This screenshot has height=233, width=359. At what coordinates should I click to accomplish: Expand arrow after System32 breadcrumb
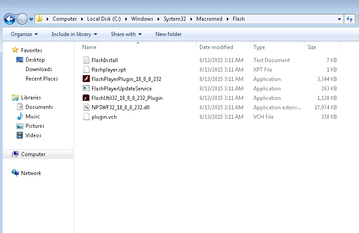pos(191,19)
